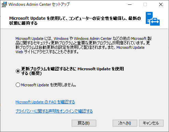
Task: Select the recommended Microsoft Update radio button
Action: 18,71
